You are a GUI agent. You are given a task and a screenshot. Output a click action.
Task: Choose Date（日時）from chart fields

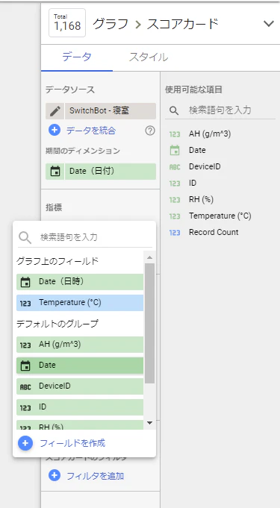(x=80, y=282)
